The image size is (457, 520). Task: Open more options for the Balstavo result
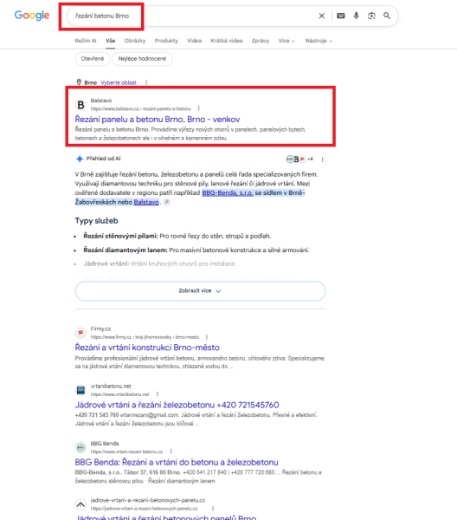click(199, 108)
